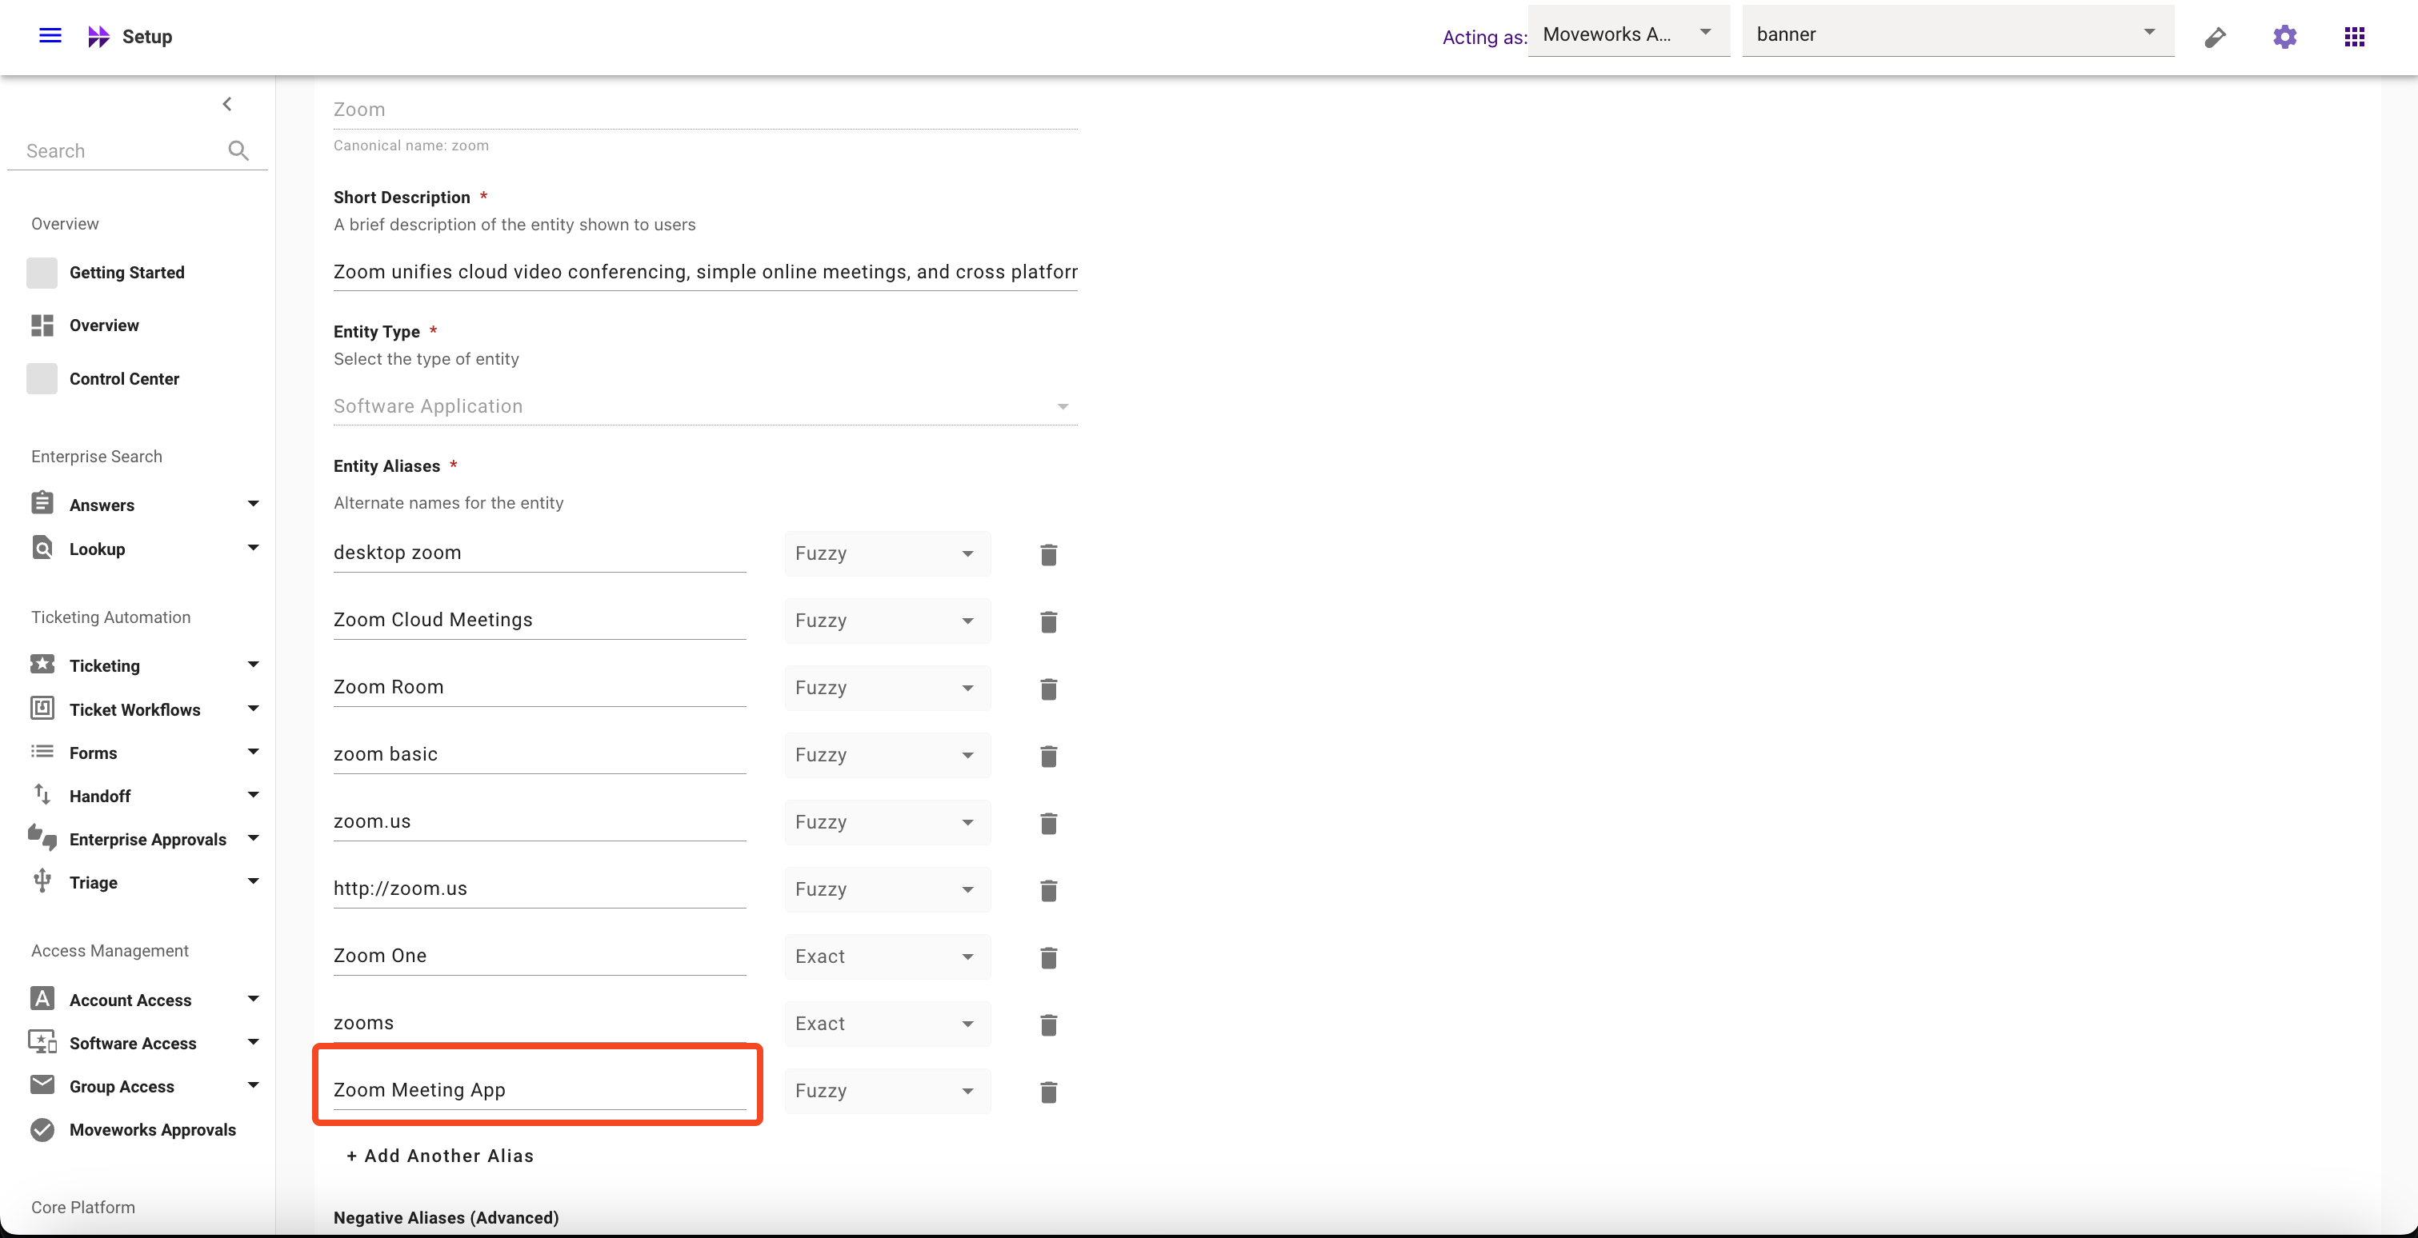Click the 'Zoom Cloud Meetings' alias field

pos(538,620)
